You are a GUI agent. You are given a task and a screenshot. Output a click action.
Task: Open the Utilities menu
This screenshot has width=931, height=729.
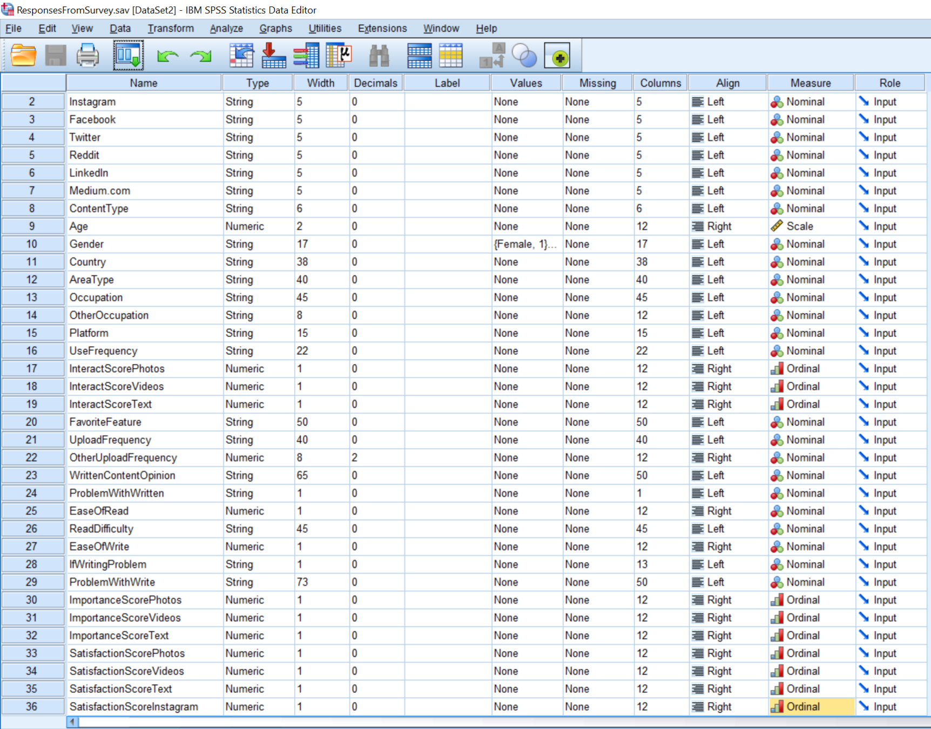pos(325,28)
